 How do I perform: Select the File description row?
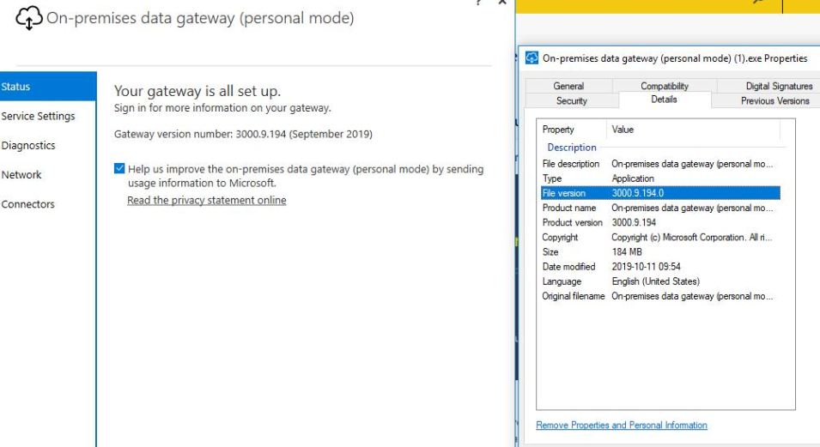660,164
